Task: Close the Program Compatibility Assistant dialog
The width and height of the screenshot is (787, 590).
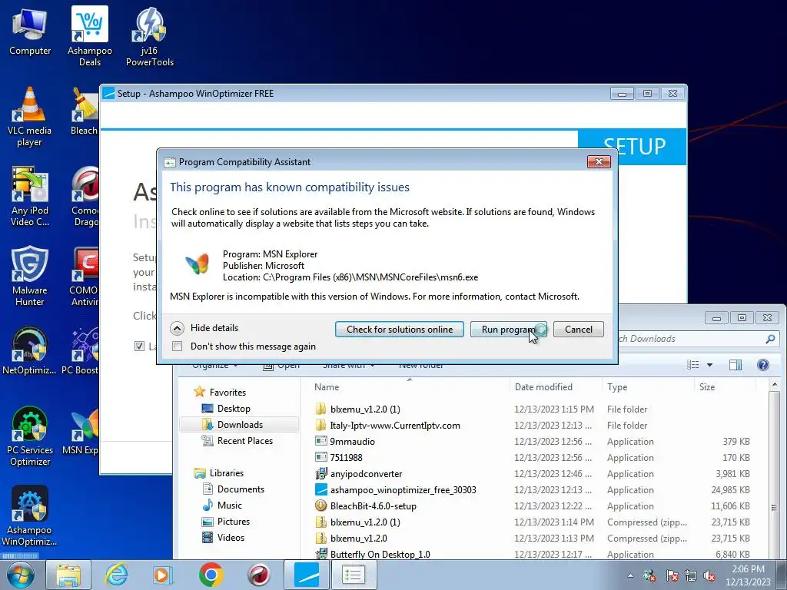Action: pyautogui.click(x=599, y=161)
